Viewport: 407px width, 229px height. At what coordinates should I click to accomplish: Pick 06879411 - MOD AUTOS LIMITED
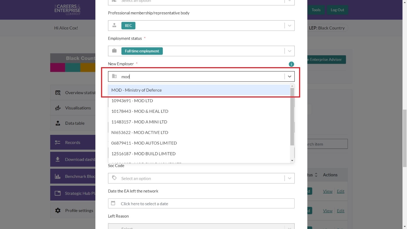(199, 143)
